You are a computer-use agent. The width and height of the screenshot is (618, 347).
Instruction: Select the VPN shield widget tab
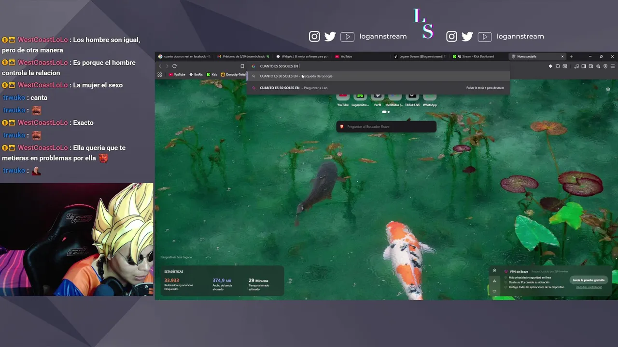click(494, 271)
